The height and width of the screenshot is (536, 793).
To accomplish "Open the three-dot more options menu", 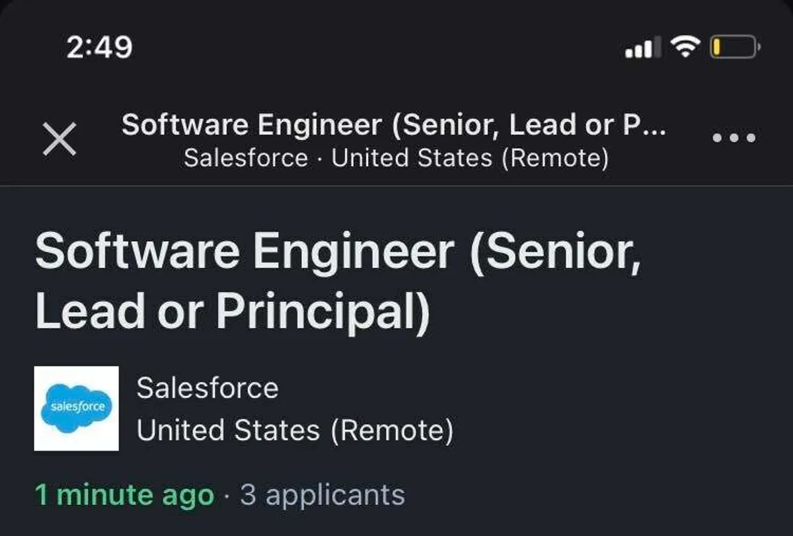I will (734, 138).
